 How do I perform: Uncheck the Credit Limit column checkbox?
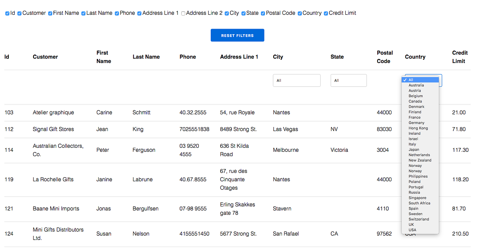pyautogui.click(x=326, y=13)
